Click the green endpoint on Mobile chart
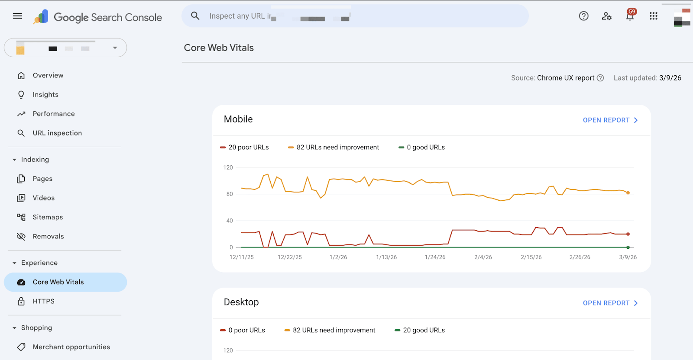 tap(628, 247)
